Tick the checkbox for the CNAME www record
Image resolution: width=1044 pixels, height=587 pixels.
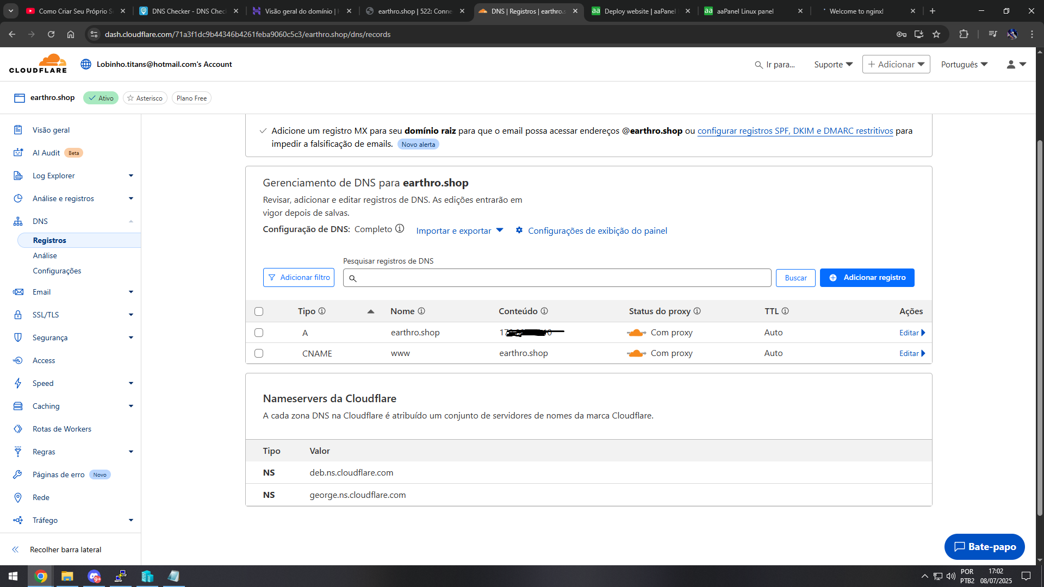coord(259,353)
